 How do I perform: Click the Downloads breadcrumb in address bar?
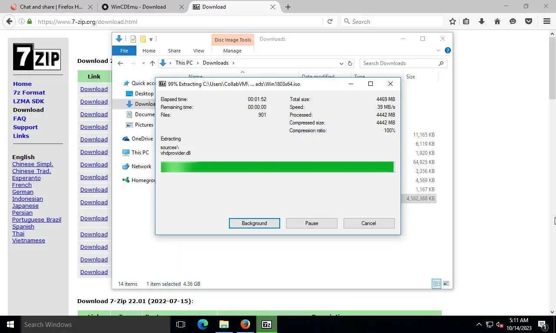coord(215,63)
